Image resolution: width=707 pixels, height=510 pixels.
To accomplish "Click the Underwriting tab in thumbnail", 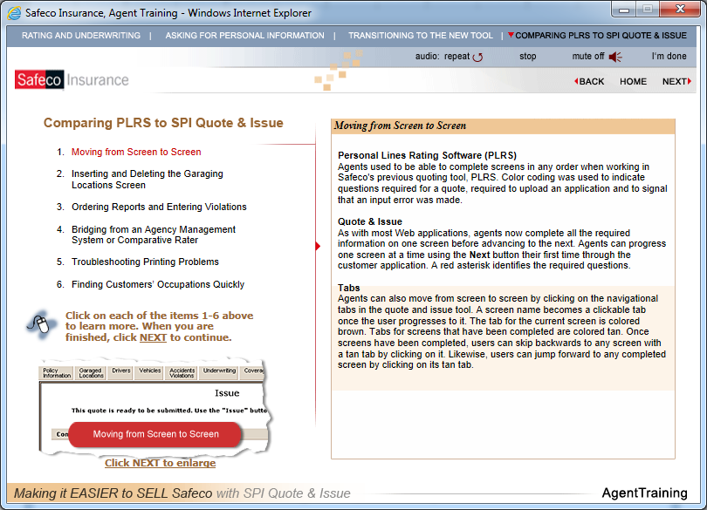I will [x=219, y=372].
